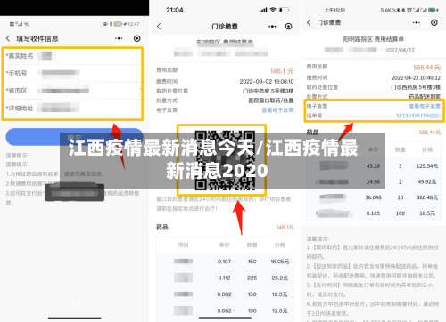Screen dimensions: 446x322
Task: Tap the 360.48元 price cell
Action: click(x=427, y=197)
